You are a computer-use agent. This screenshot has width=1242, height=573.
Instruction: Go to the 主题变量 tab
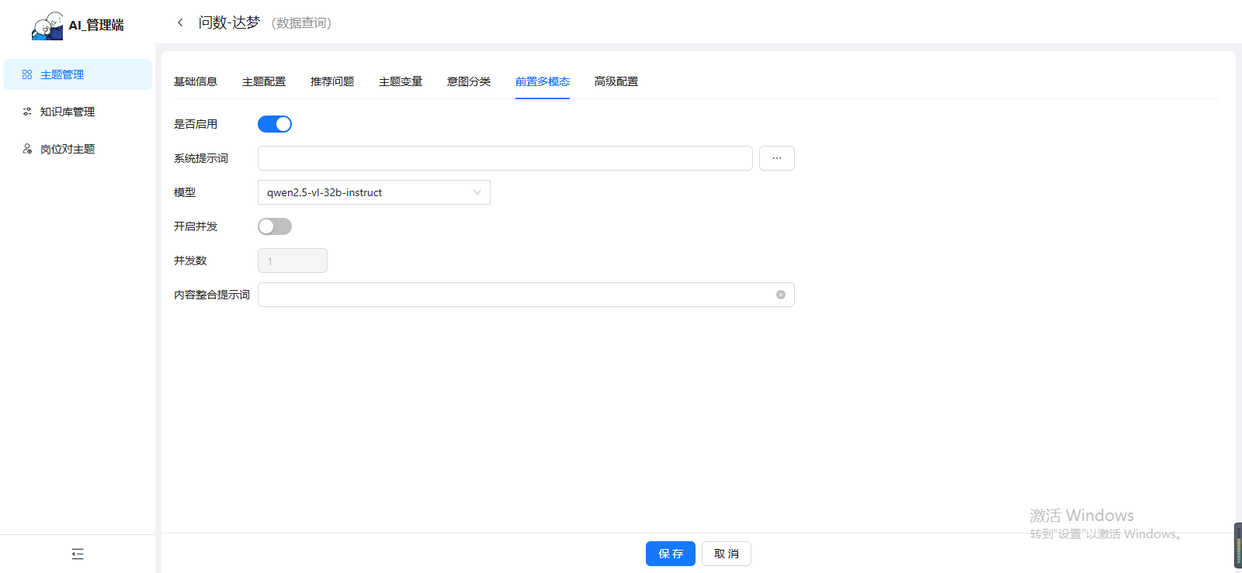coord(401,81)
